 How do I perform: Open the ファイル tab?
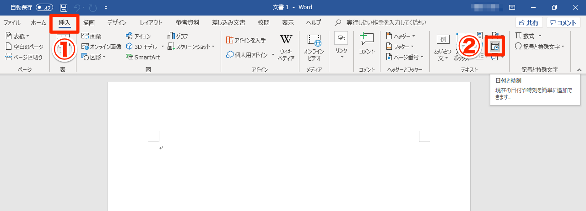pyautogui.click(x=12, y=22)
